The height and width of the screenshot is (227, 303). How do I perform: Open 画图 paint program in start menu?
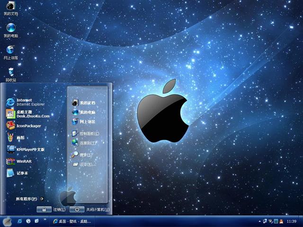[16, 138]
